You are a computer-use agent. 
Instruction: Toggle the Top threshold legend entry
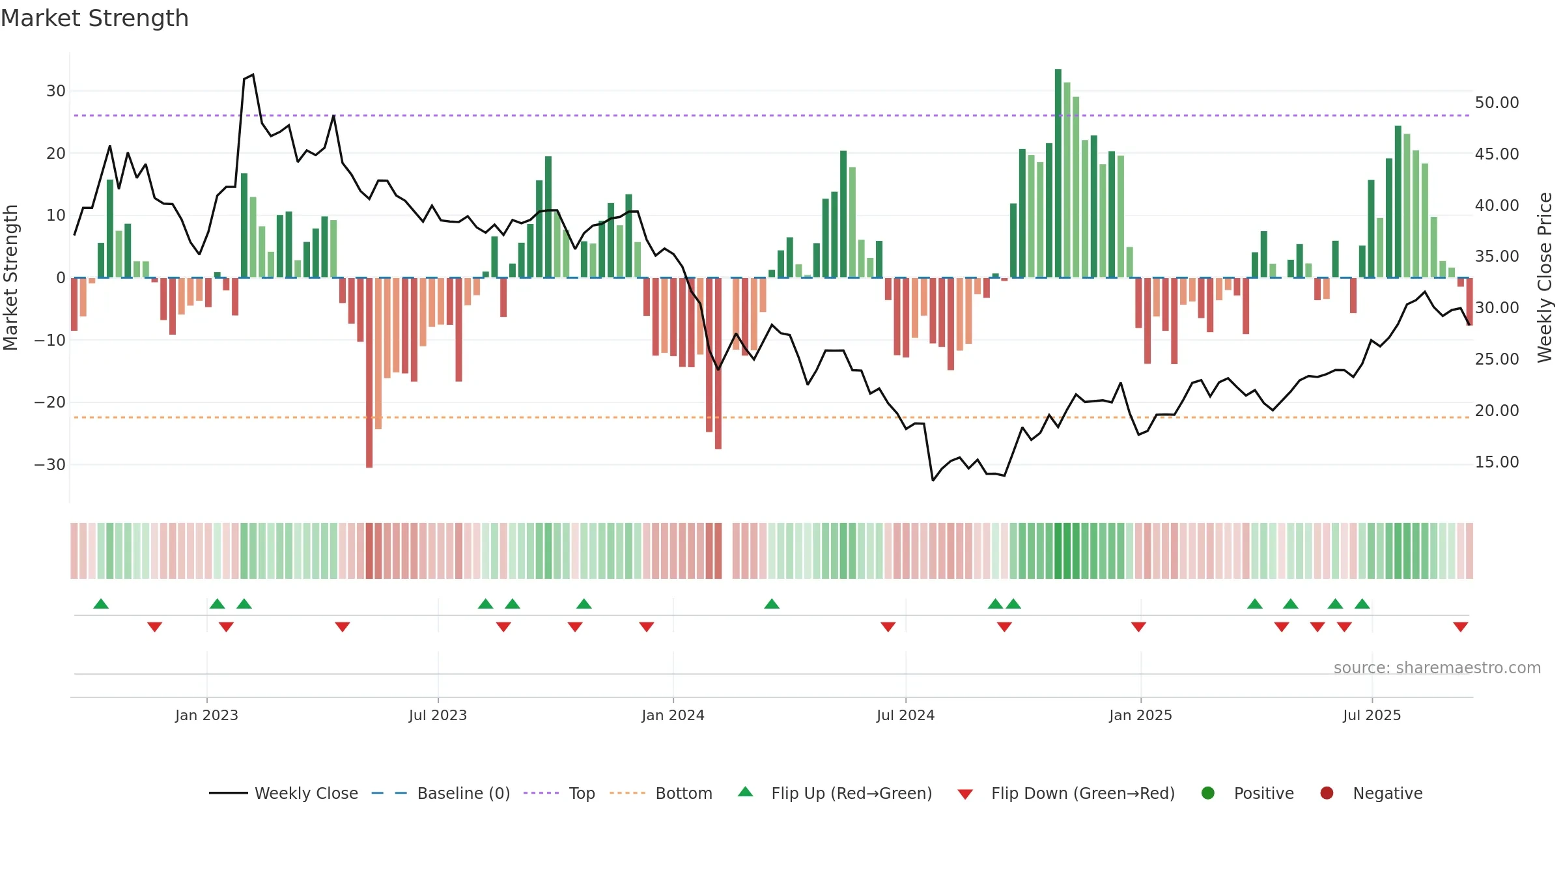pos(559,793)
